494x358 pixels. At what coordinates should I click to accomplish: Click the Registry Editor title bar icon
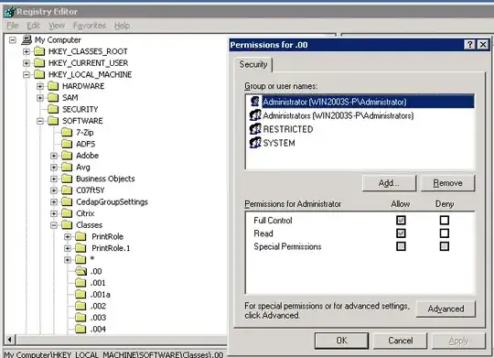coord(9,12)
